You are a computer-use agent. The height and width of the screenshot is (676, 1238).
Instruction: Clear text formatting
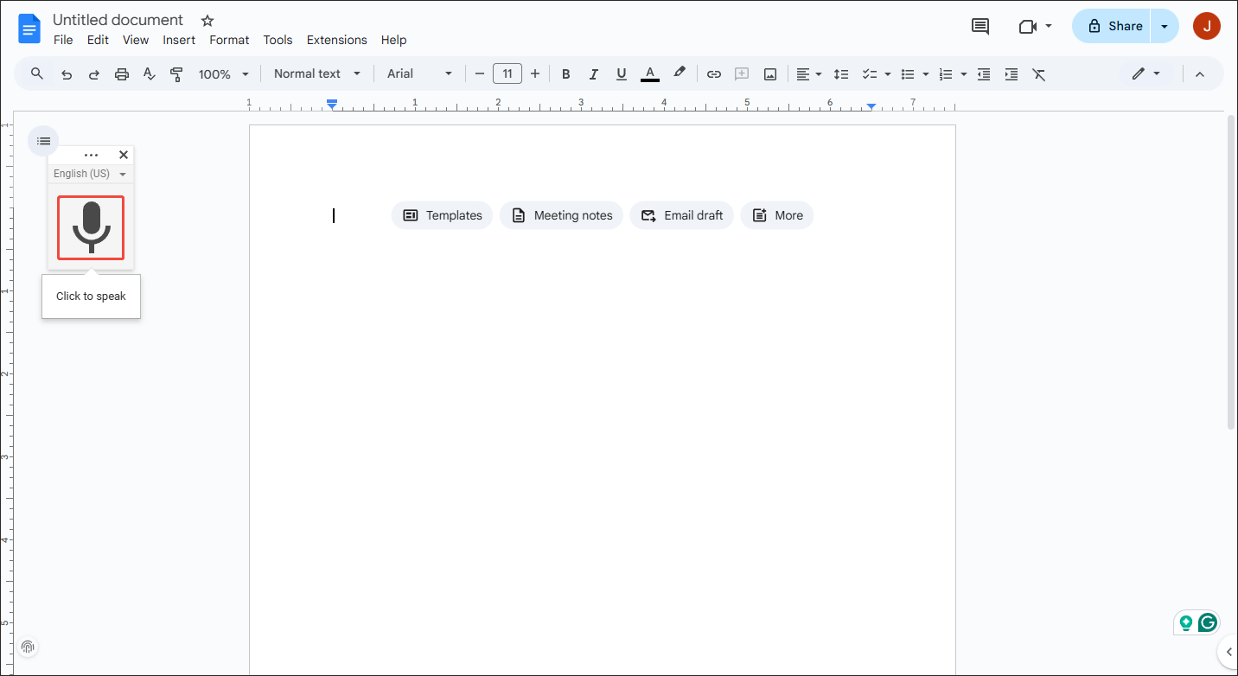coord(1038,73)
